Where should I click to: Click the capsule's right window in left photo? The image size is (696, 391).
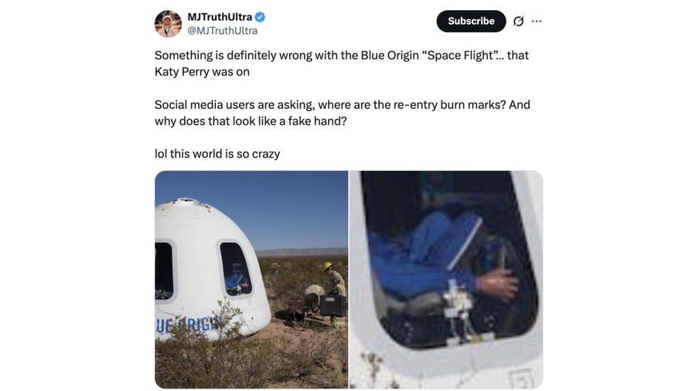[x=235, y=269]
